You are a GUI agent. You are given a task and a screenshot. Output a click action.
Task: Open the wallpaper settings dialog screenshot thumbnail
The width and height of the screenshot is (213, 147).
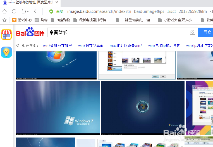137,65
